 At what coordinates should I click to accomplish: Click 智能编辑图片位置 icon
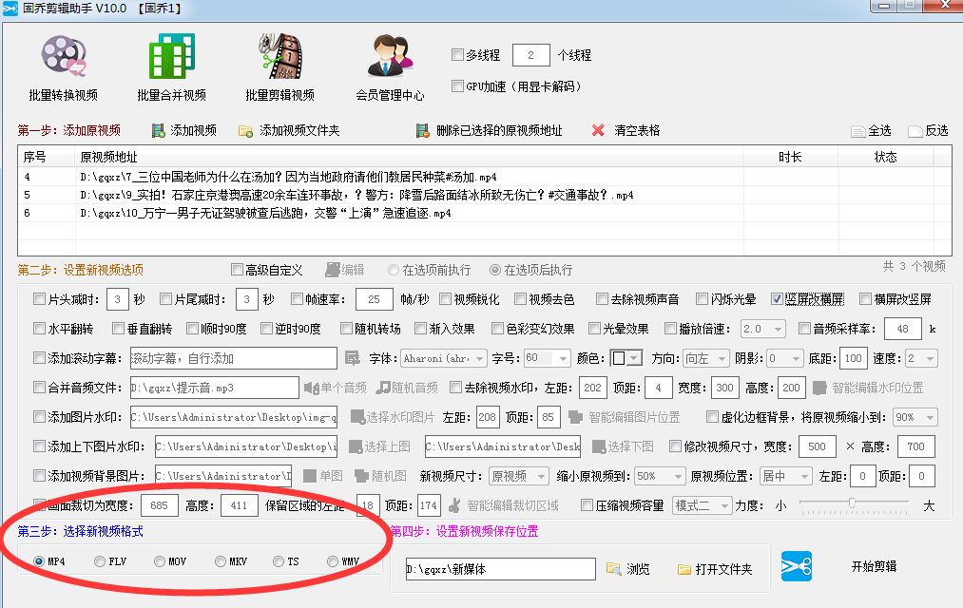pos(575,417)
